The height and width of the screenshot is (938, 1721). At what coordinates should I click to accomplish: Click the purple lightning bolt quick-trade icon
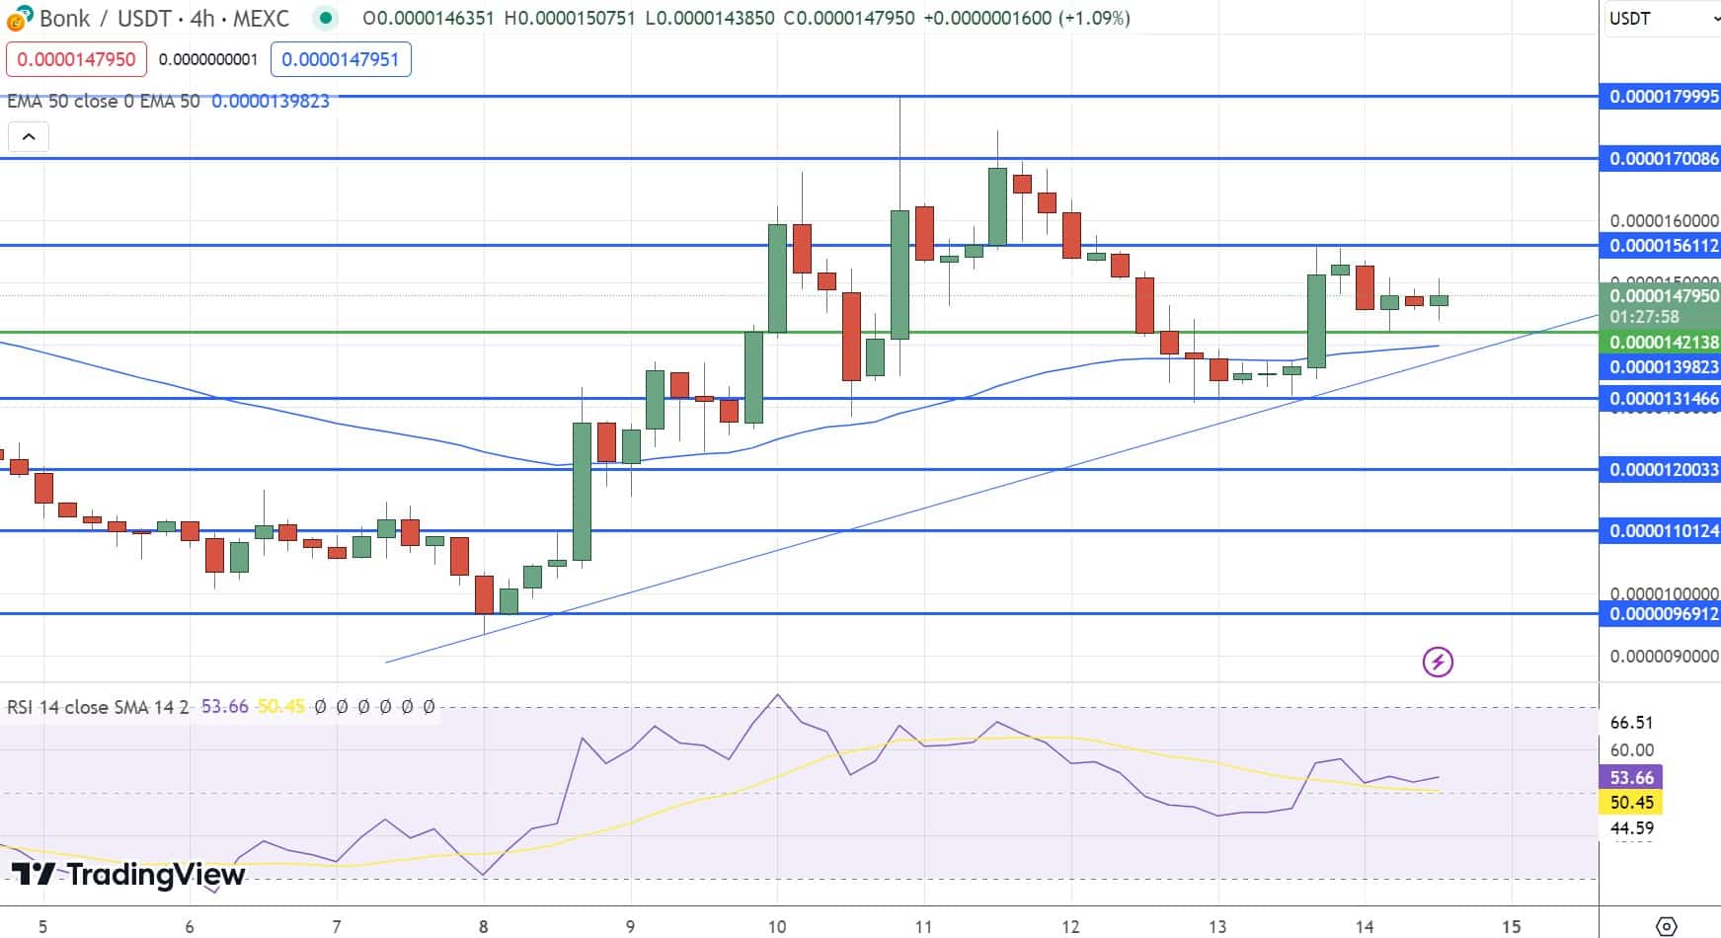(x=1438, y=662)
